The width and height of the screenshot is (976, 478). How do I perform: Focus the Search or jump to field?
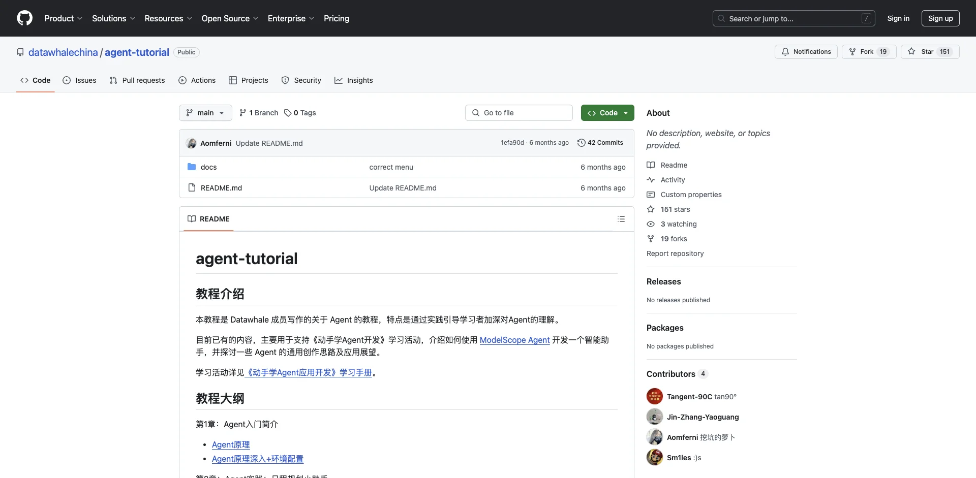pos(794,18)
